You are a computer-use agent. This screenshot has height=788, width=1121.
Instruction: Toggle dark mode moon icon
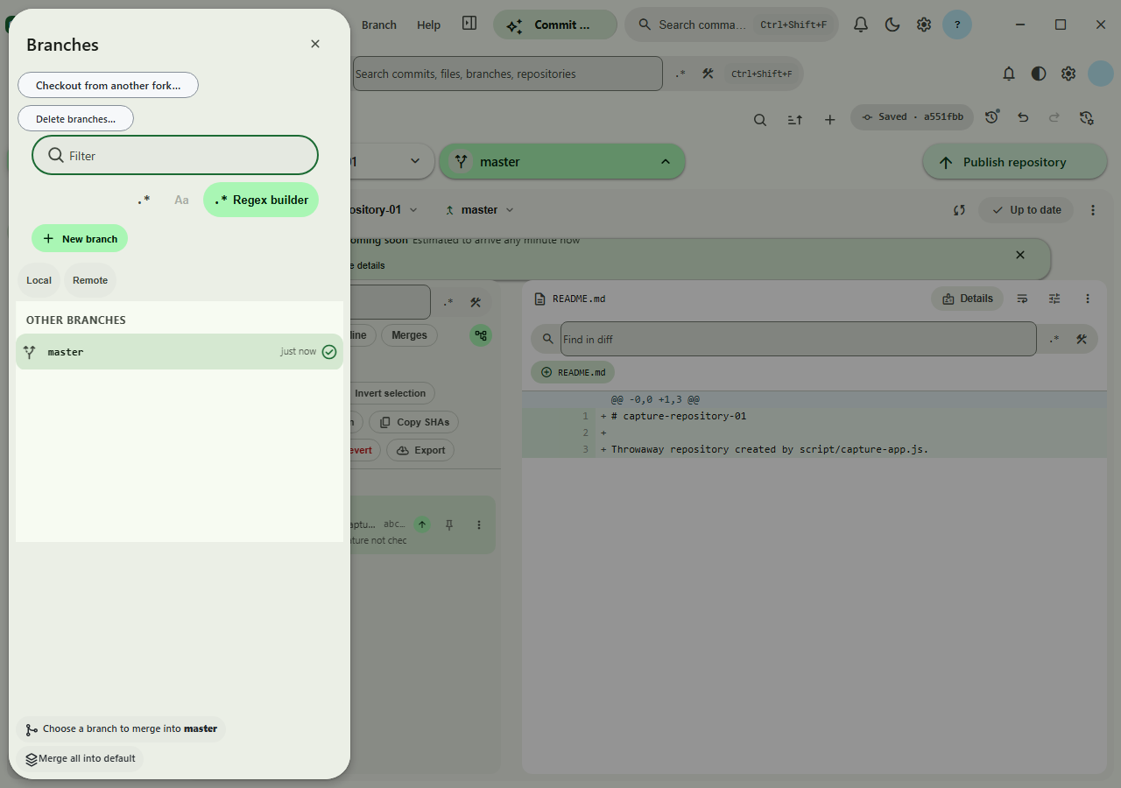click(x=892, y=25)
